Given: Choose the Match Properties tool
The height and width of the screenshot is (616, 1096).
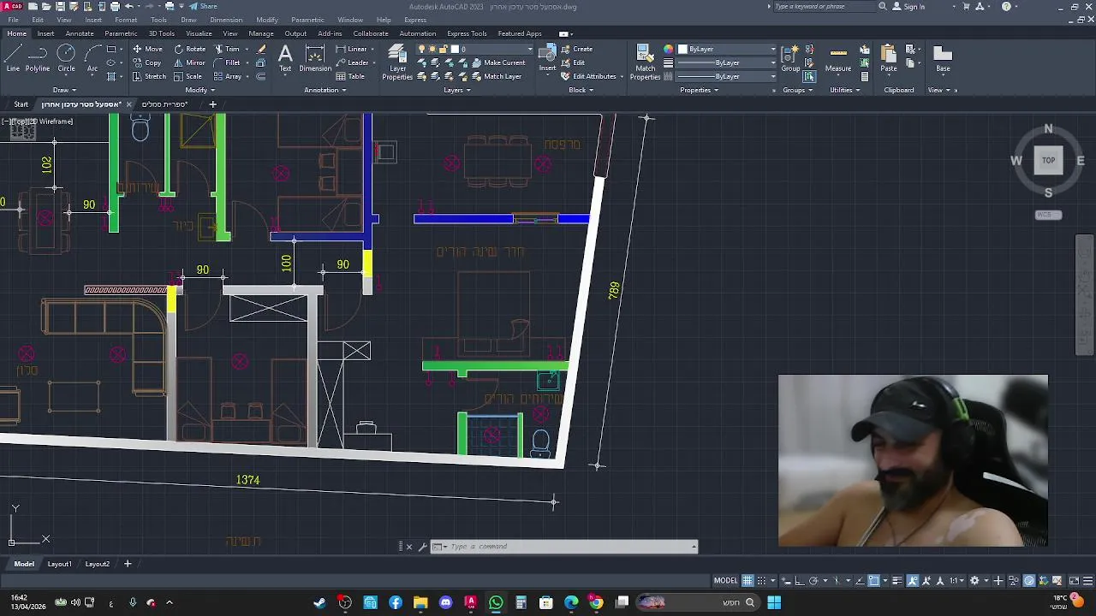Looking at the screenshot, I should point(645,62).
